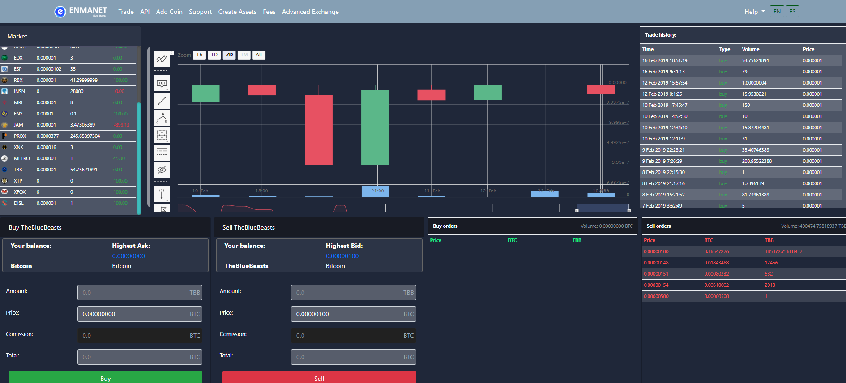Click the EDX coin icon
The width and height of the screenshot is (846, 383).
click(4, 58)
